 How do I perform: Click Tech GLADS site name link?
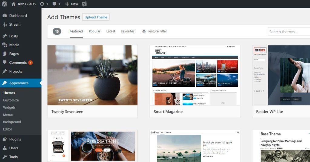coord(27,4)
